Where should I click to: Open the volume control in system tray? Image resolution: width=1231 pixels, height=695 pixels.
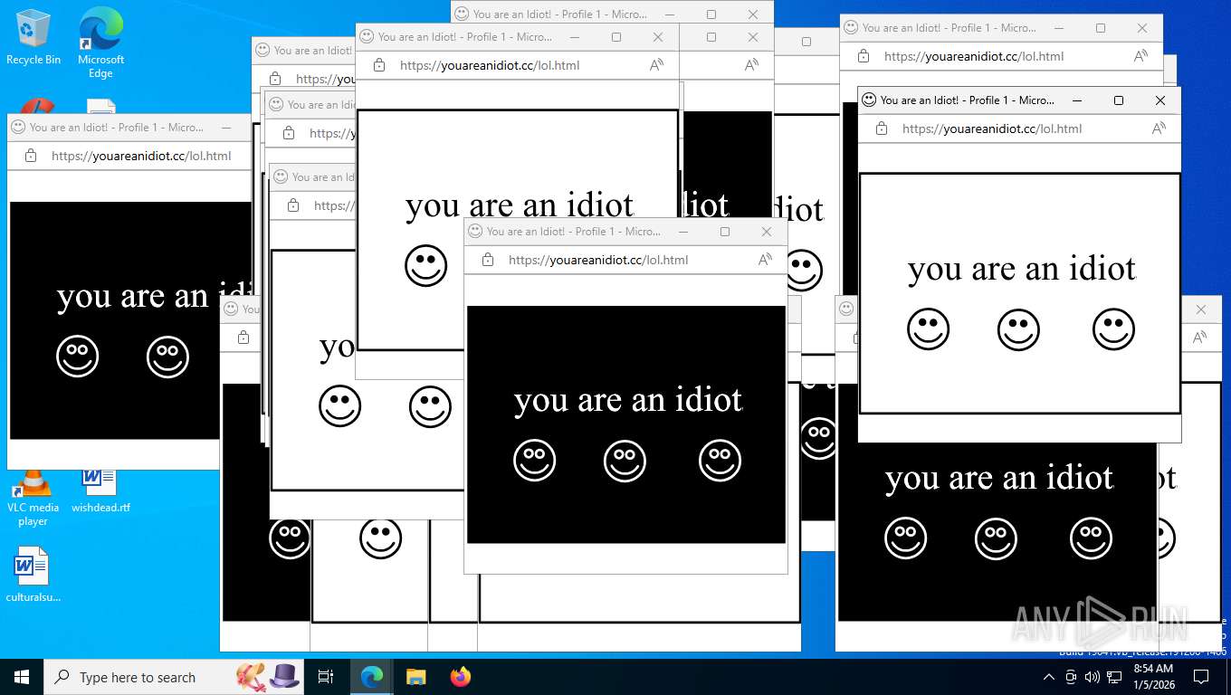[1093, 677]
